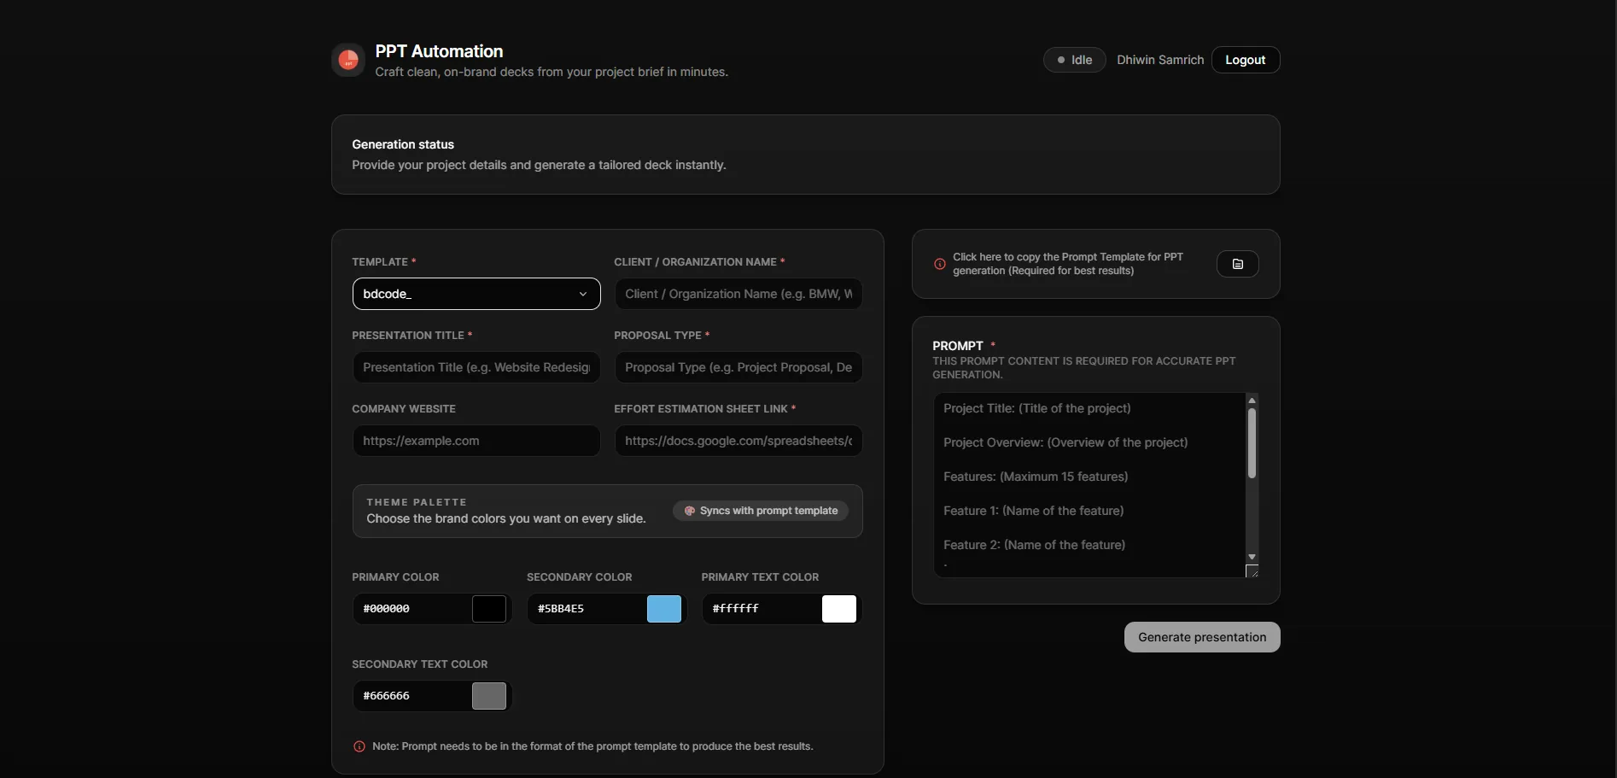
Task: Click the Choose the brand colors description
Action: pos(506,518)
